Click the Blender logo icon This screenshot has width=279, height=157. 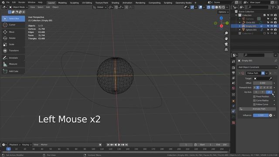pyautogui.click(x=3, y=3)
